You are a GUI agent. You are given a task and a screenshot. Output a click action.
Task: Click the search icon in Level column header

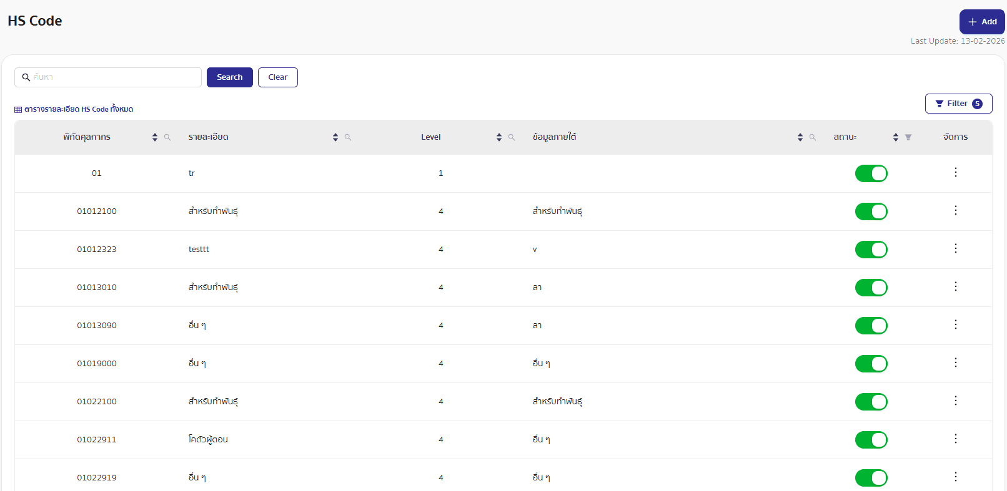coord(512,137)
